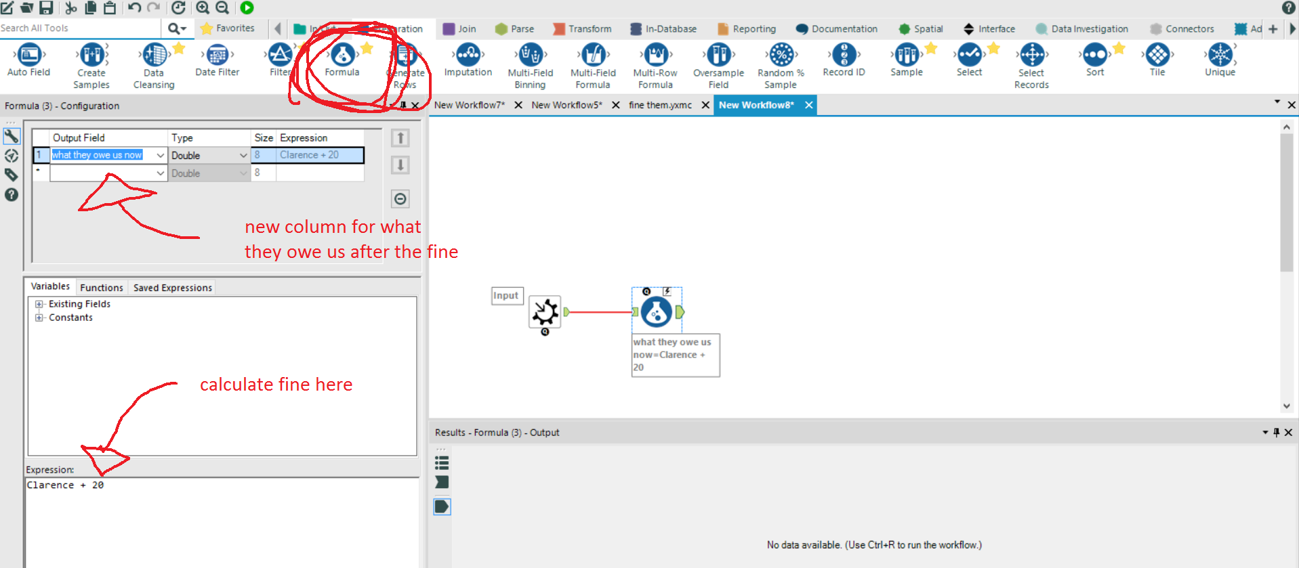Switch to the Functions tab
1299x568 pixels.
click(x=102, y=288)
